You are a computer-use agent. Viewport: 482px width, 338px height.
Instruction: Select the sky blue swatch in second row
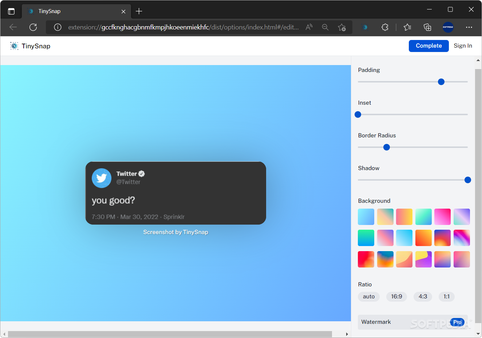pyautogui.click(x=404, y=238)
